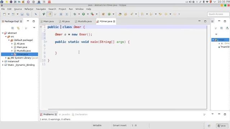The width and height of the screenshot is (230, 129).
Task: Select main method in Outline view
Action: click(224, 47)
